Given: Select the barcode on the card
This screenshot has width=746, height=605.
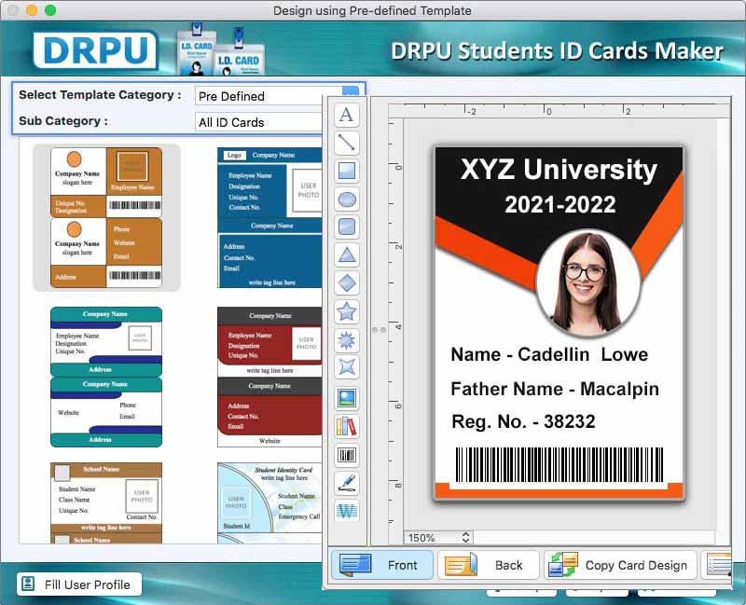Looking at the screenshot, I should point(559,464).
